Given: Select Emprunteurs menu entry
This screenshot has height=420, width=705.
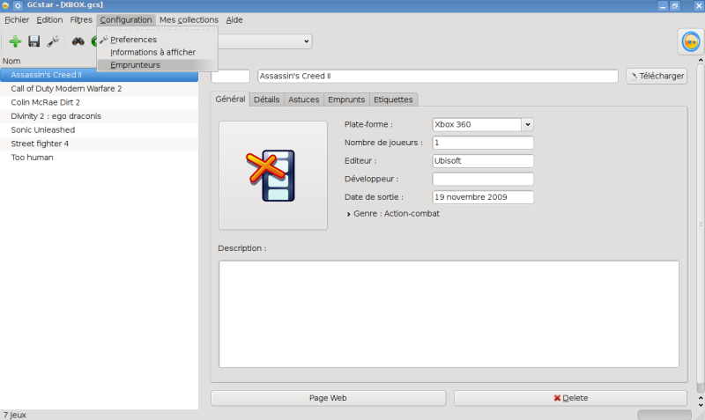Looking at the screenshot, I should [158, 64].
